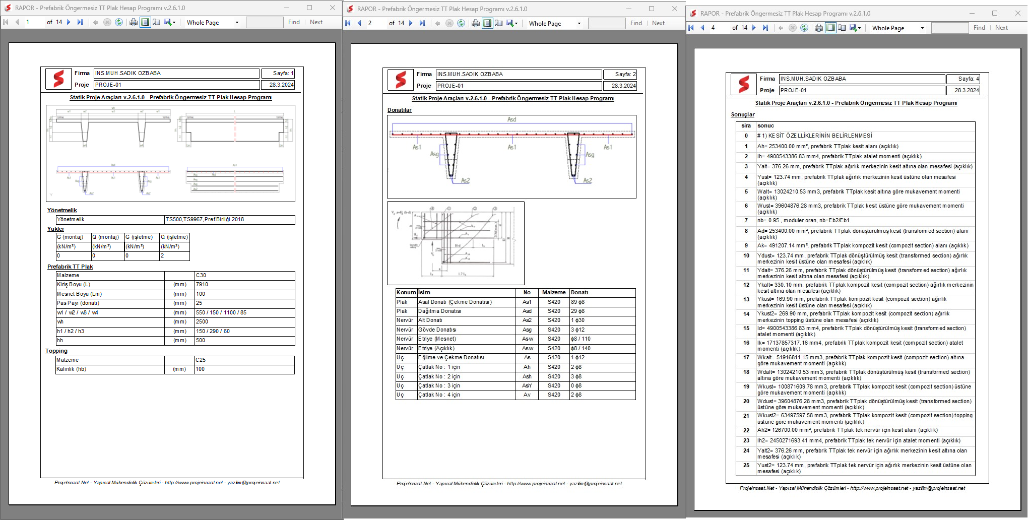Print the report from page 2 window

[x=476, y=23]
